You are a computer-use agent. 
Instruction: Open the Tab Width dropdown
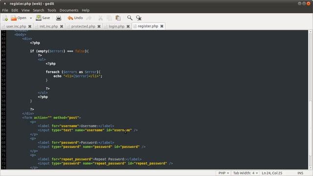pos(246,173)
